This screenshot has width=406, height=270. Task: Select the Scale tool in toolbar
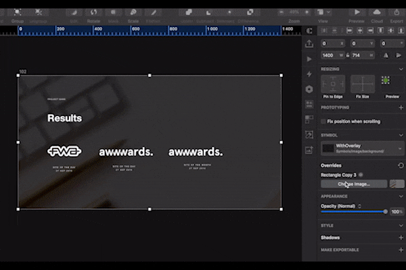(x=133, y=12)
